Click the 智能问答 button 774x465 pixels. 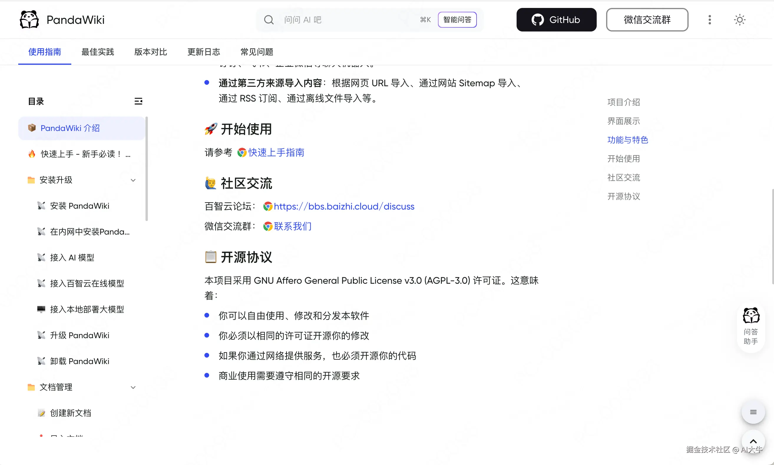click(457, 20)
